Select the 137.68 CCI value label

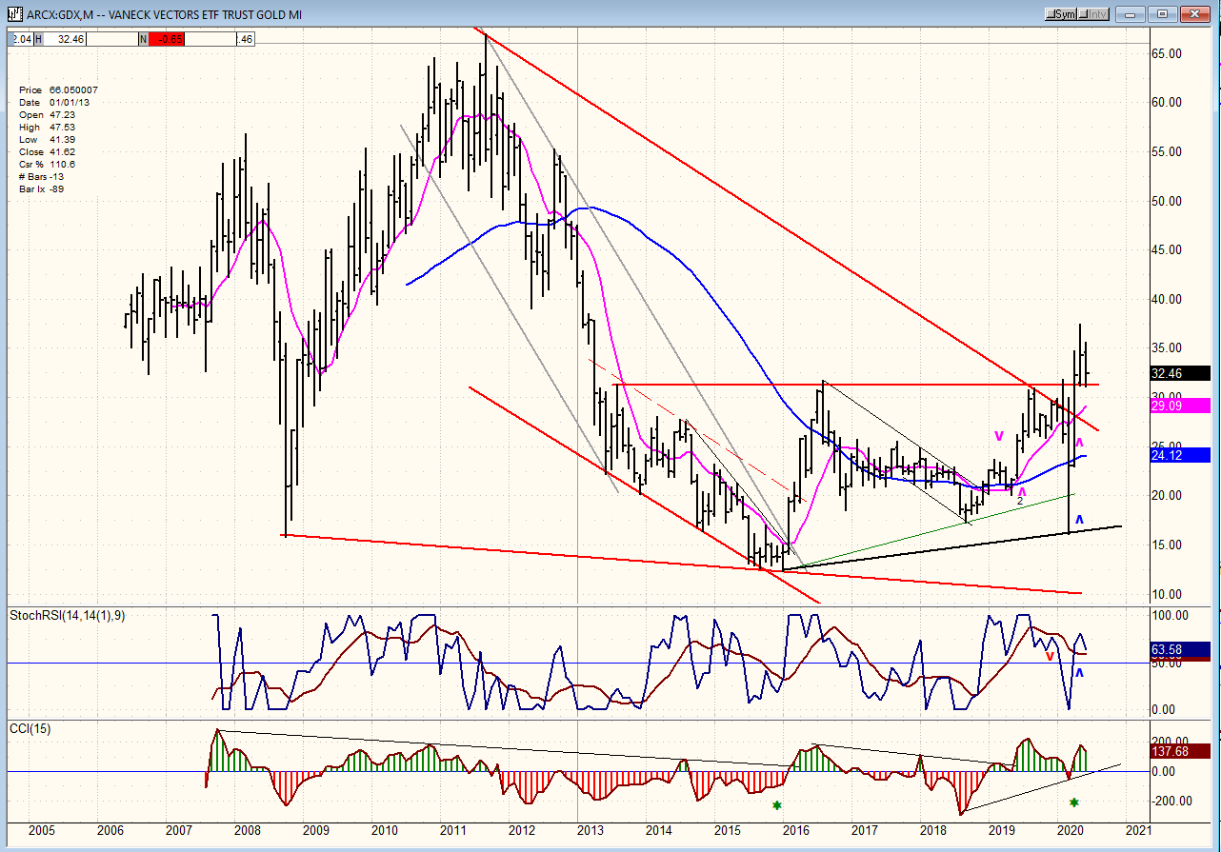click(1179, 751)
